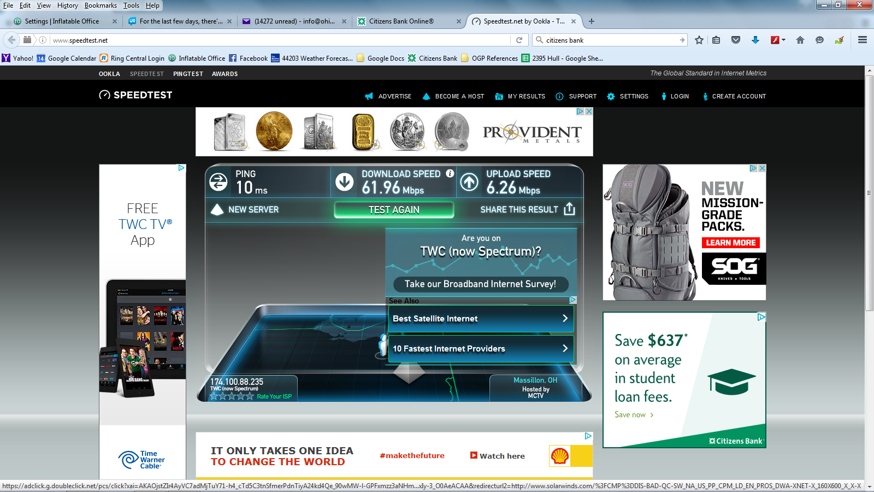The image size is (874, 492).
Task: Expand 10 Fastest Internet Providers link
Action: click(481, 349)
